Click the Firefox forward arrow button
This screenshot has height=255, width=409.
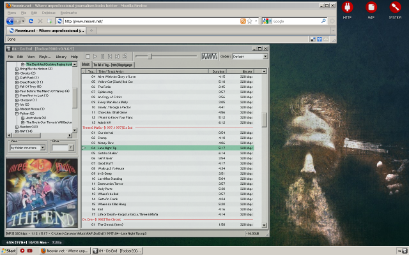[17, 21]
